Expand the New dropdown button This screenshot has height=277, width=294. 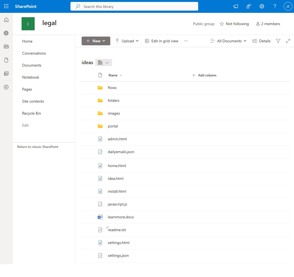(x=96, y=41)
